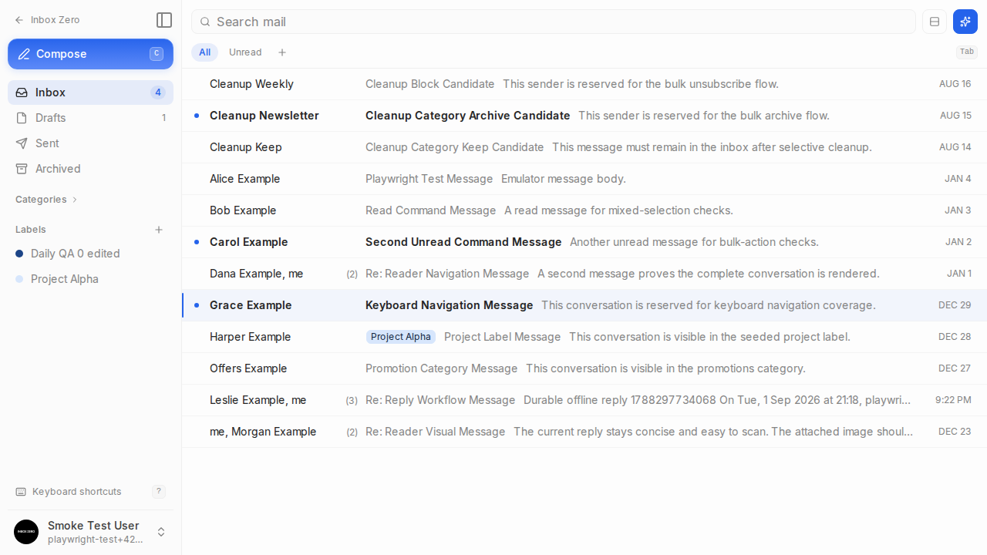
Task: Toggle the split view layout icon
Action: click(935, 22)
